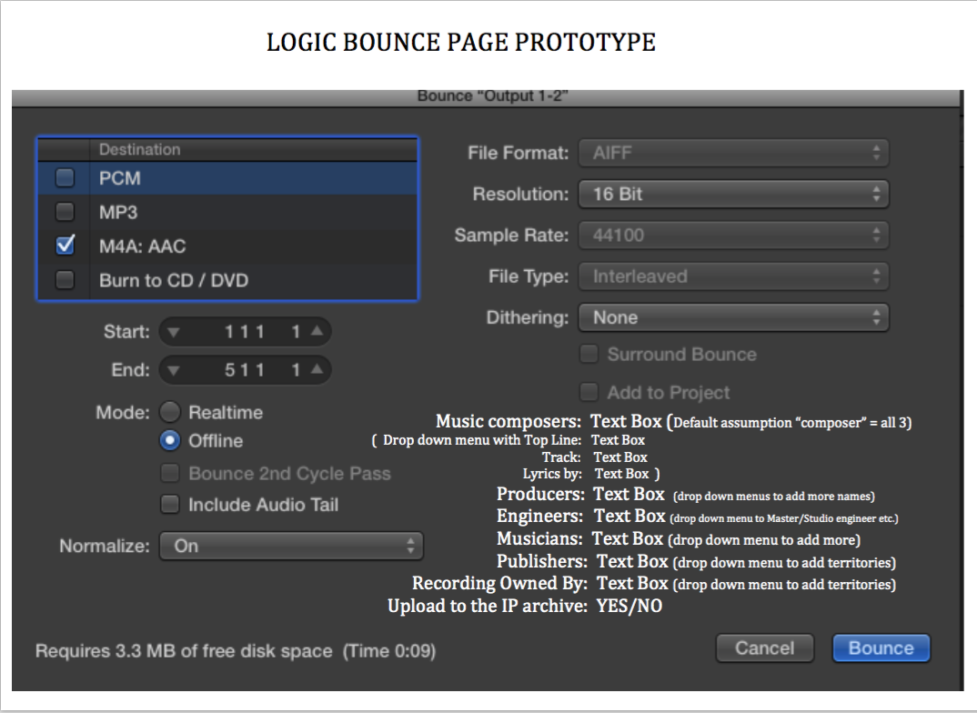Click the Start position value field
This screenshot has height=713, width=977.
click(245, 331)
